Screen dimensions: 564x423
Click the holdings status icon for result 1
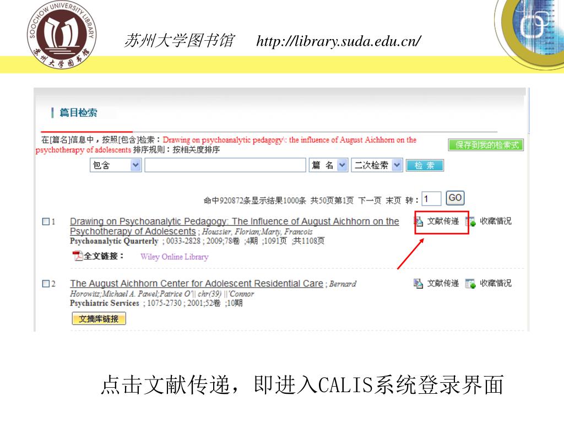471,221
